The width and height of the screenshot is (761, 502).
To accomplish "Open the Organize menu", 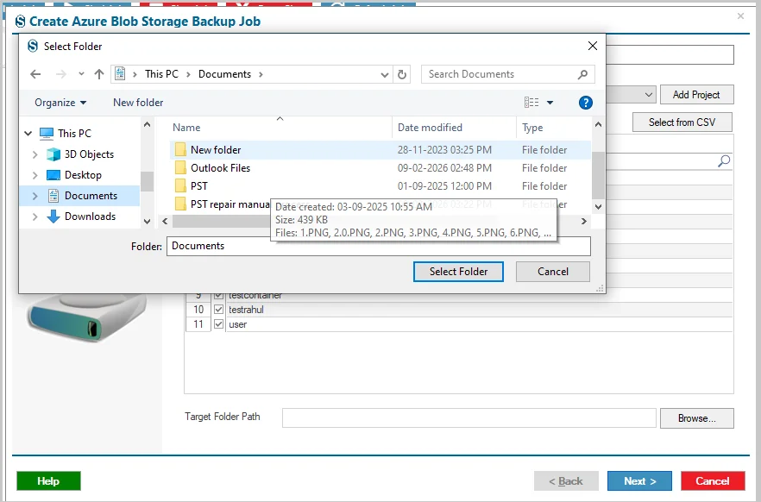I will pyautogui.click(x=60, y=103).
